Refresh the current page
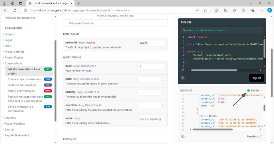This screenshot has height=144, width=274. 14,10
